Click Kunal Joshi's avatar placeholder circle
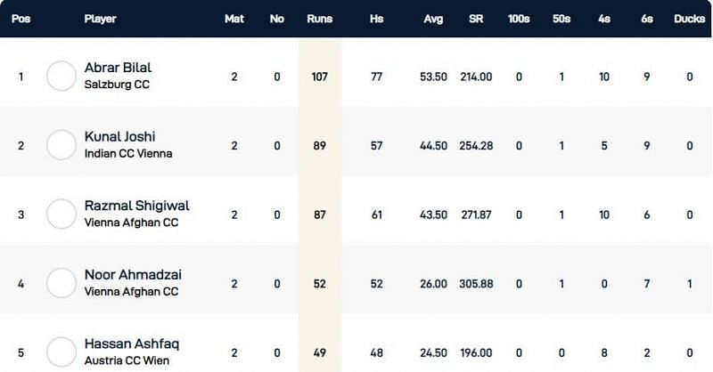This screenshot has height=372, width=713. pos(61,145)
